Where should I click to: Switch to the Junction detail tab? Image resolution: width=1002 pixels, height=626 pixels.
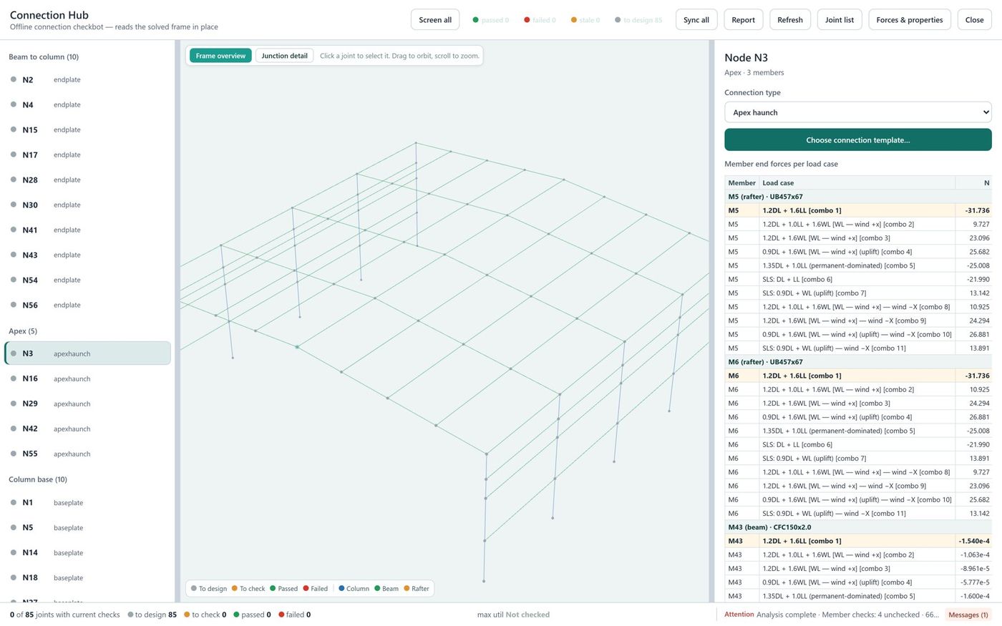284,56
